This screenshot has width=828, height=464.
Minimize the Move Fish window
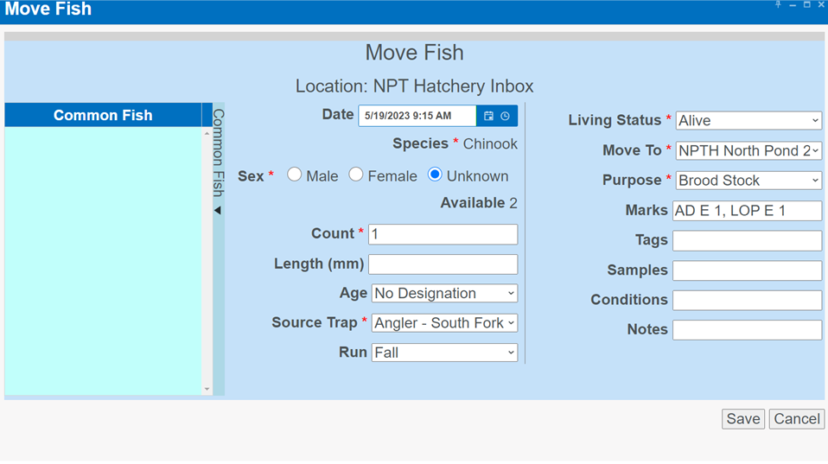coord(793,5)
